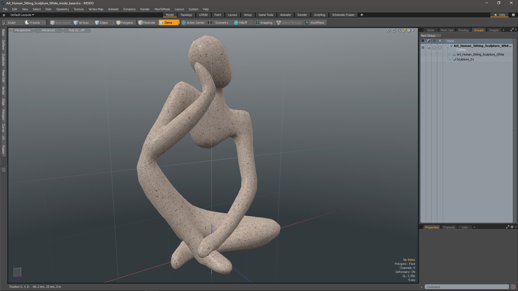Switch to the UVEdit layout tab

tap(203, 15)
